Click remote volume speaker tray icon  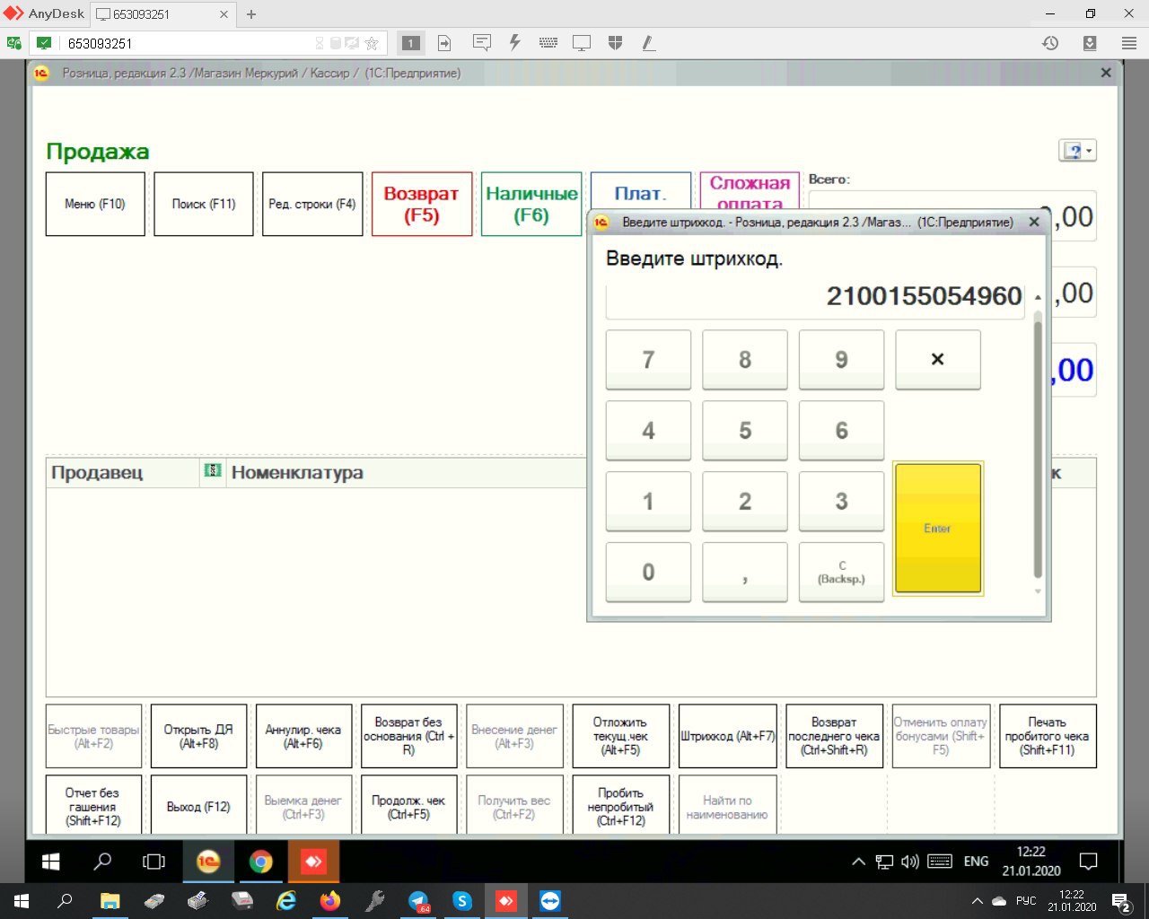(909, 862)
